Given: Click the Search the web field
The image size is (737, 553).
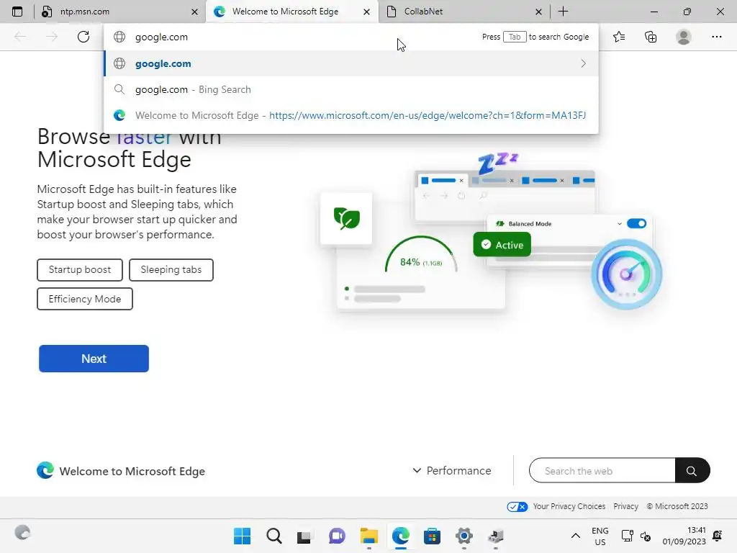Looking at the screenshot, I should pos(602,471).
